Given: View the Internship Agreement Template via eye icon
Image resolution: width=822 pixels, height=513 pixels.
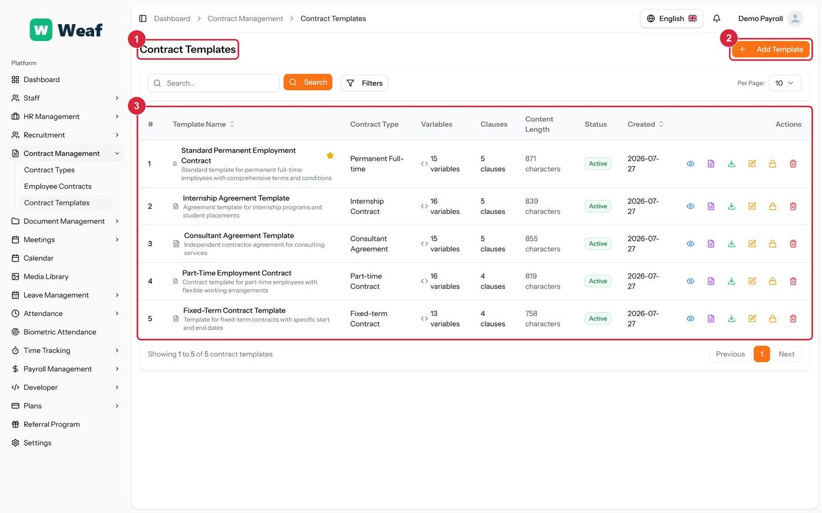Looking at the screenshot, I should pos(690,206).
